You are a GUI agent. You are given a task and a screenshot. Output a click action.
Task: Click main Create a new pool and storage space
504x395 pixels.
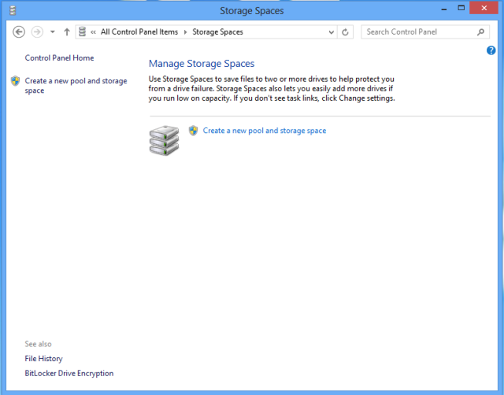[265, 131]
